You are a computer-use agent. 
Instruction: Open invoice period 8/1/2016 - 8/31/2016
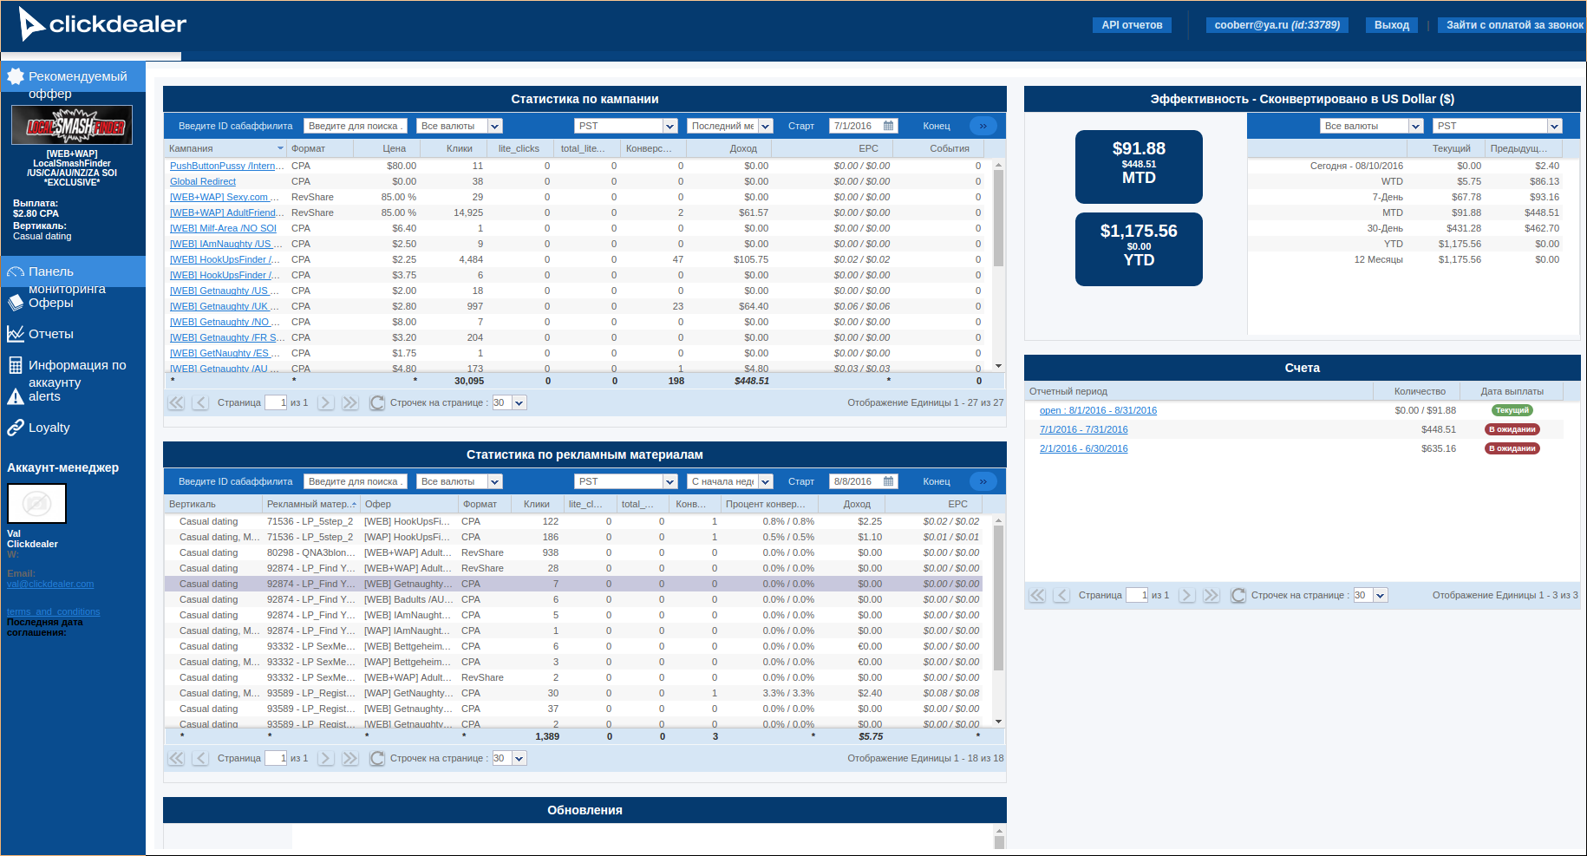tap(1098, 410)
